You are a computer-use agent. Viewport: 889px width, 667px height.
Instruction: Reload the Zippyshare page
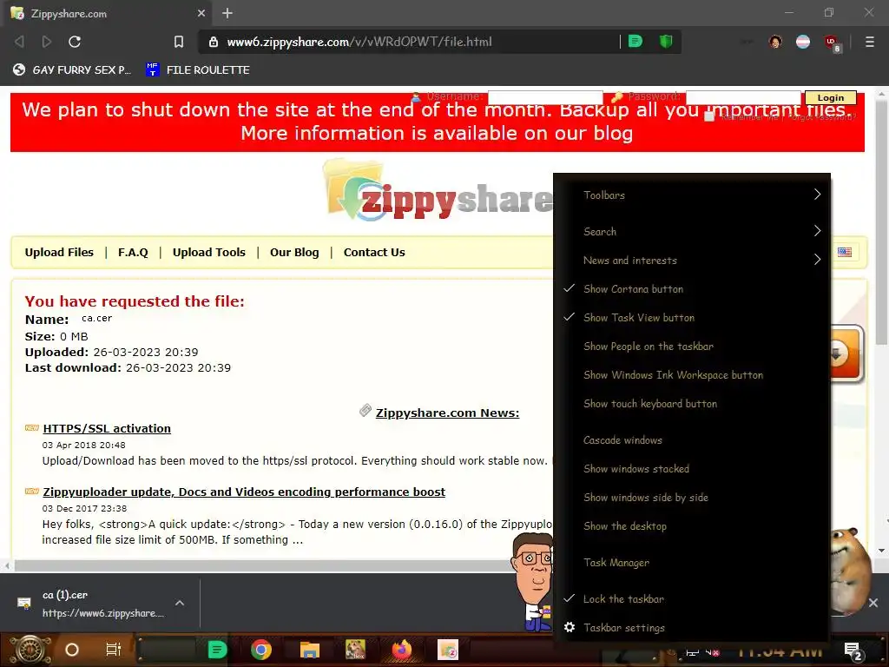coord(75,42)
